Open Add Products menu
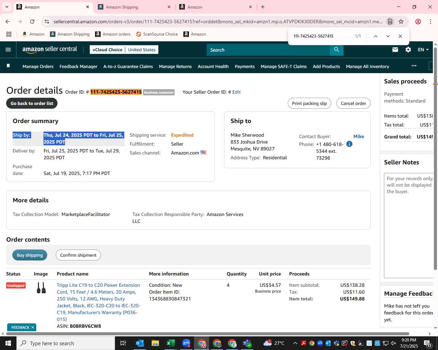Screen dimensions: 438x350 [x=326, y=66]
